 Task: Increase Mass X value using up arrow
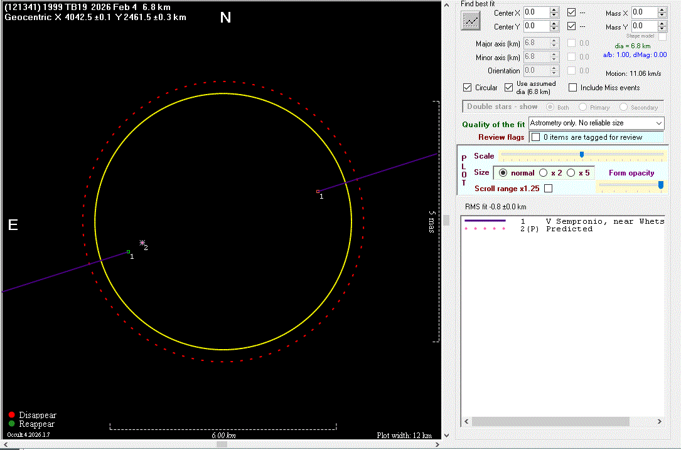(662, 9)
